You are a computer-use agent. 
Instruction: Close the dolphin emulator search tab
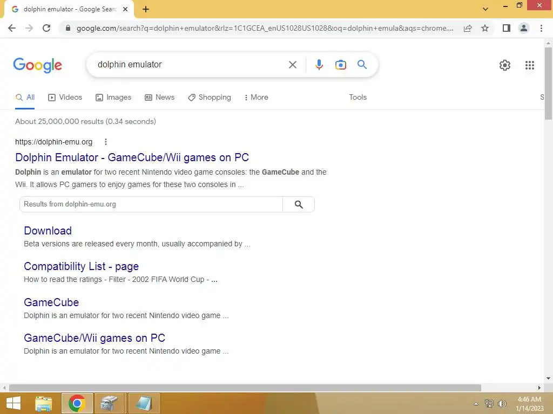125,9
